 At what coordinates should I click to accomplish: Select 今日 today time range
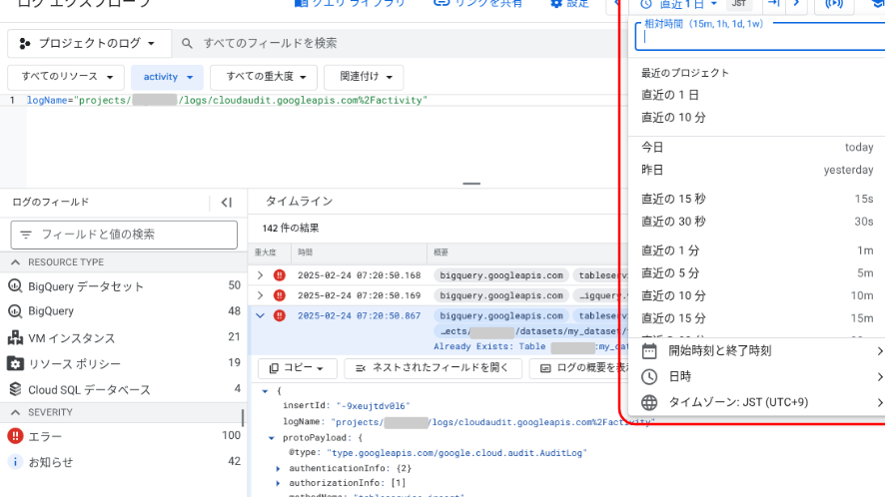756,148
